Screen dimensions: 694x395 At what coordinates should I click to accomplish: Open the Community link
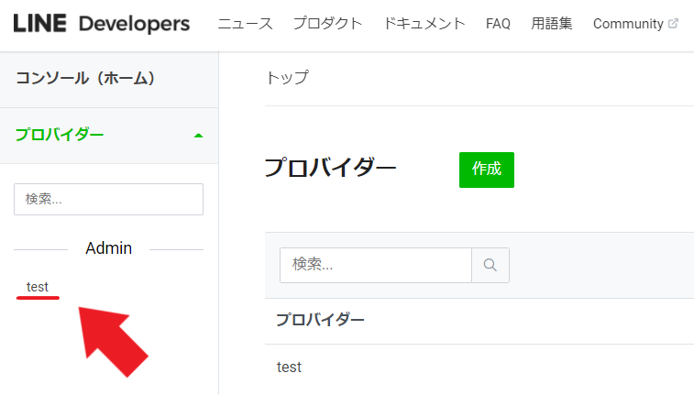coord(628,24)
